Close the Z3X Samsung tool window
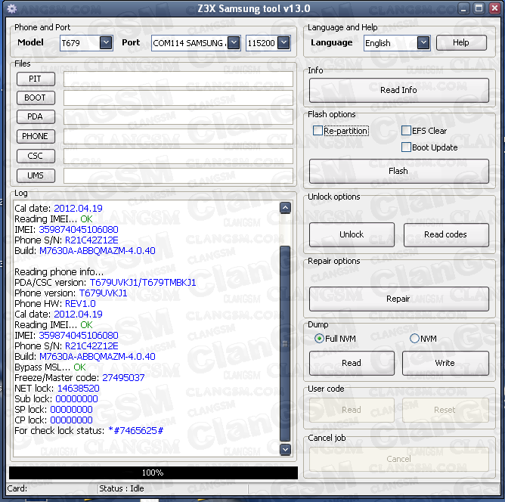Viewport: 505px width, 502px height. tap(494, 8)
